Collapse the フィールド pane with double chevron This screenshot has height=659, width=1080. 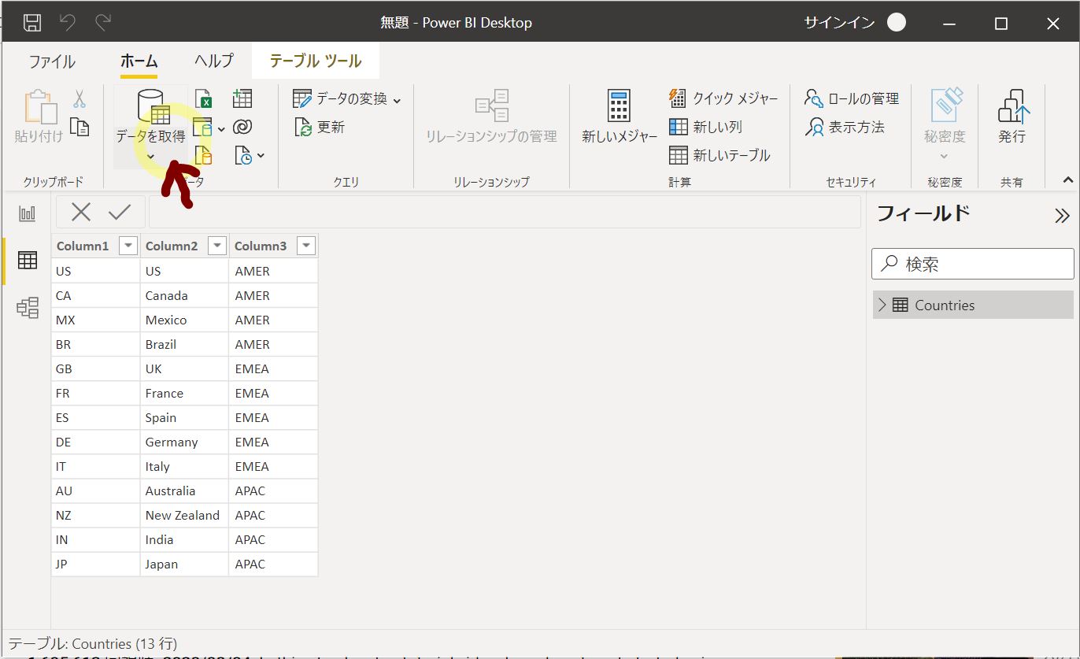pos(1062,216)
